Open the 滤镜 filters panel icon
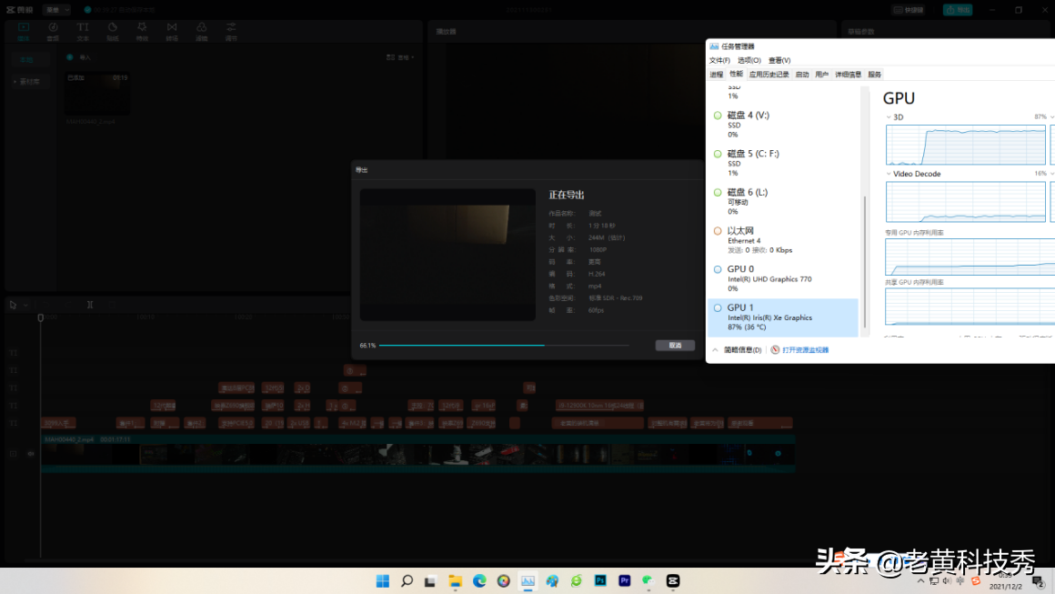Viewport: 1055px width, 594px height. 201,31
